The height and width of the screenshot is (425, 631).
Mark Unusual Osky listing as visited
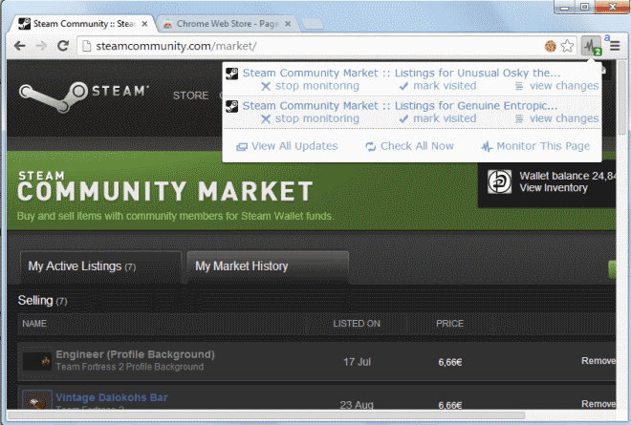(x=438, y=86)
